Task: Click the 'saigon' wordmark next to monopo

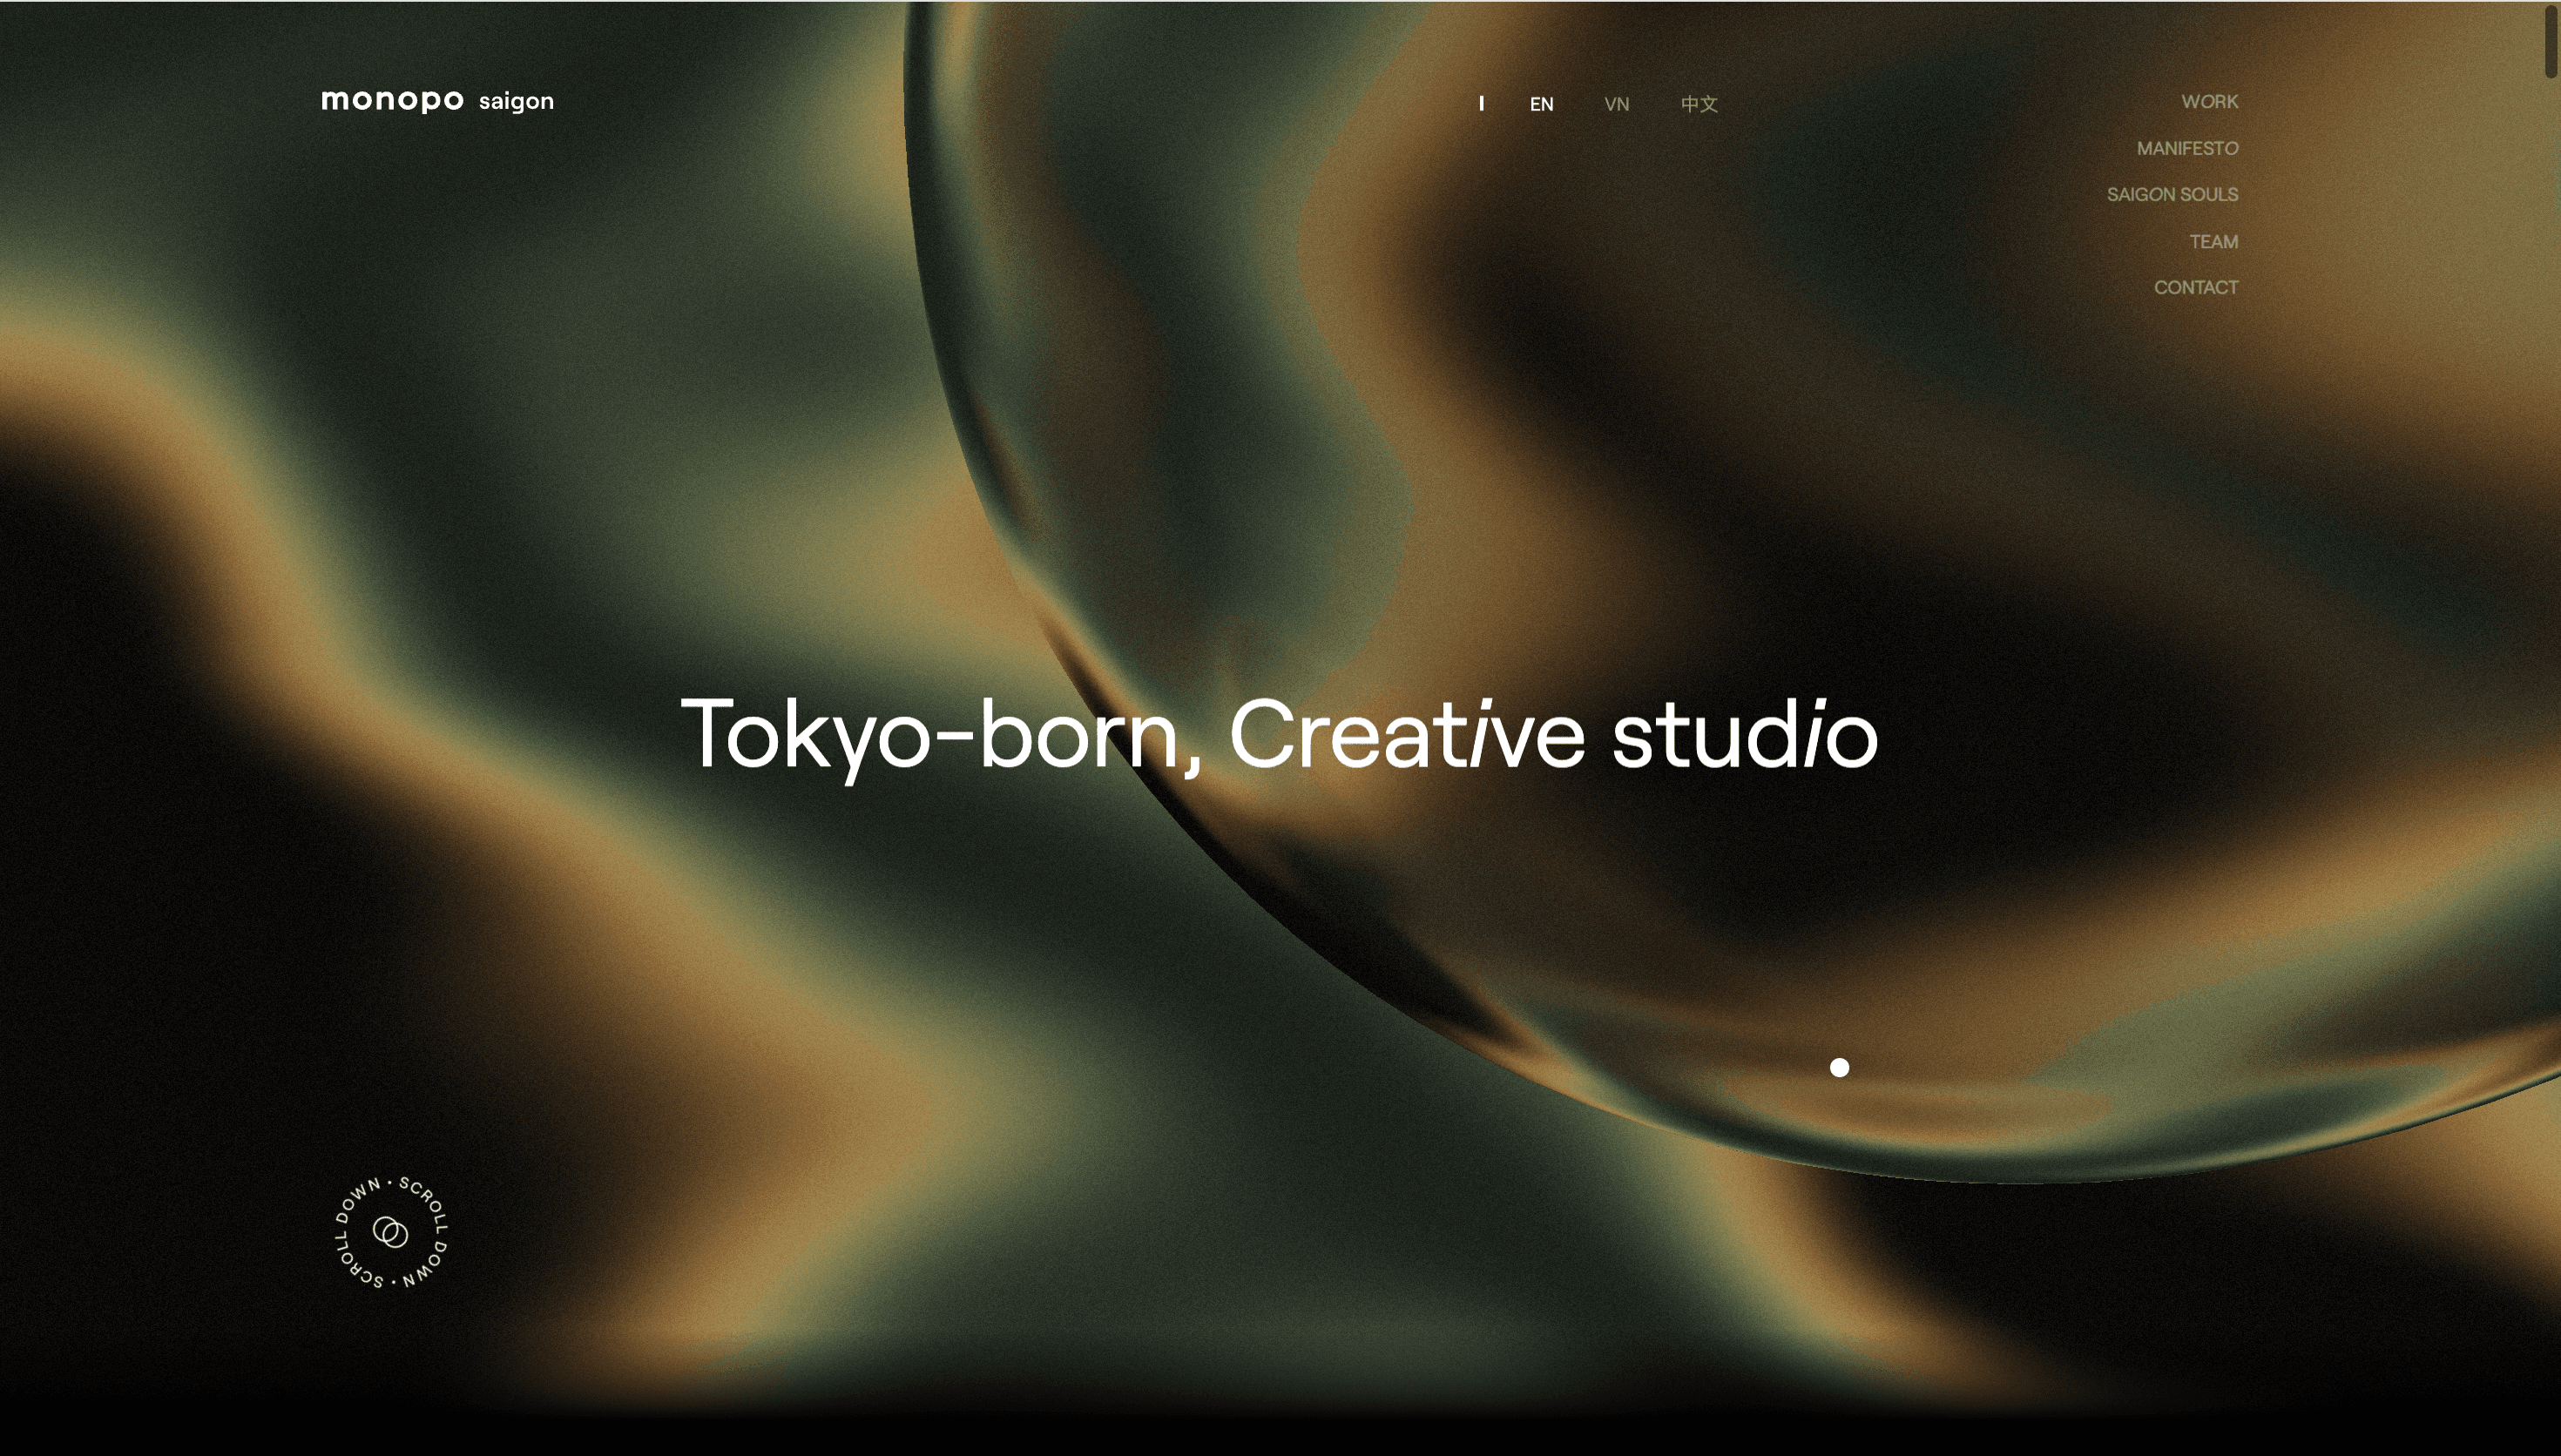Action: point(516,101)
